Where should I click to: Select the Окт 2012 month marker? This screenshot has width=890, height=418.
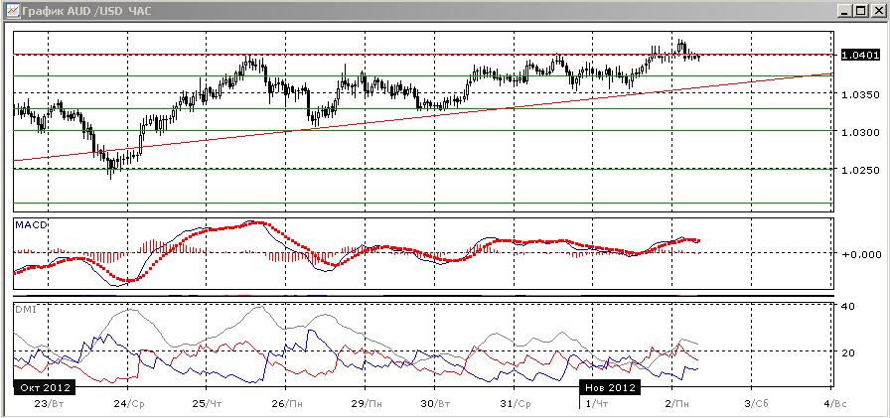point(44,387)
